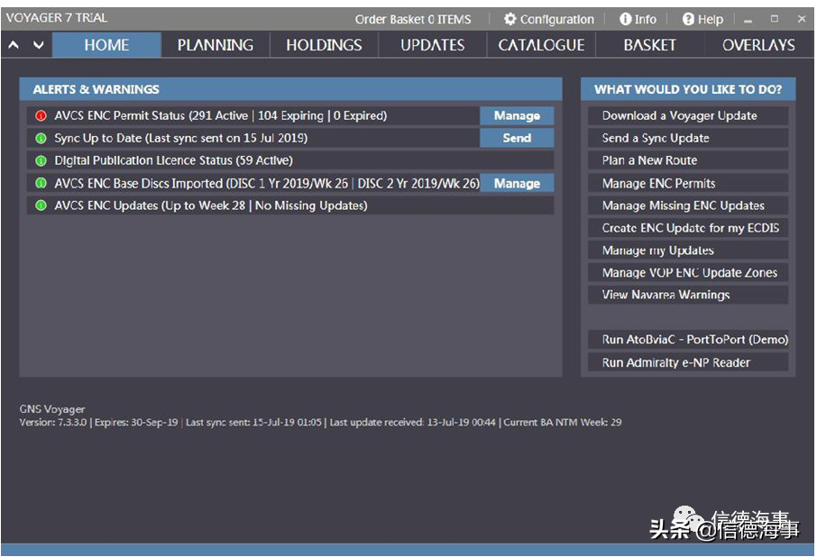The width and height of the screenshot is (817, 557).
Task: Open the OVERLAYS tab
Action: [758, 45]
